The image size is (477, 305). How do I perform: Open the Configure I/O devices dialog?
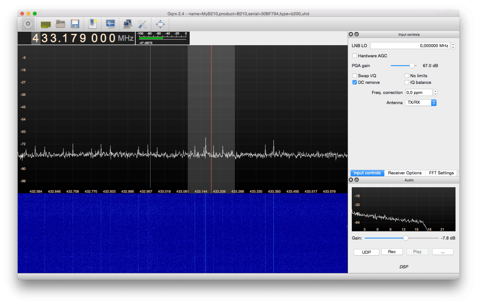coord(46,24)
